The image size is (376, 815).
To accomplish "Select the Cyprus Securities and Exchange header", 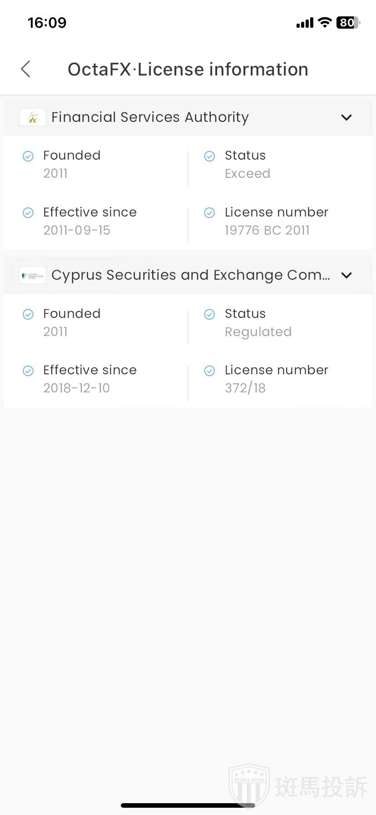I will (x=191, y=275).
